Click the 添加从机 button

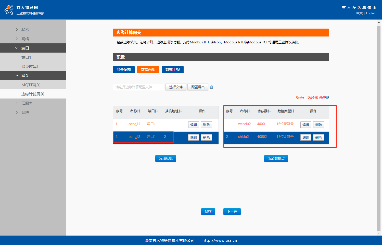(166, 158)
